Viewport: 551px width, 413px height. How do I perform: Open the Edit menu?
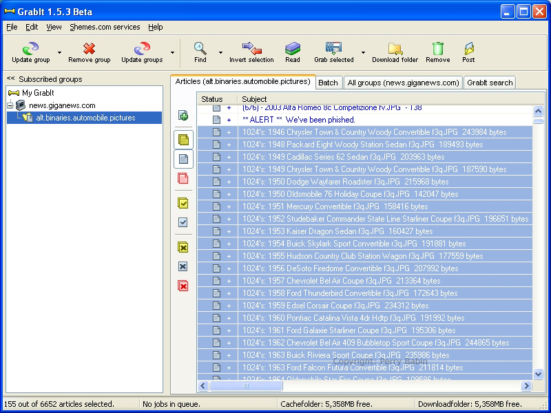point(32,27)
